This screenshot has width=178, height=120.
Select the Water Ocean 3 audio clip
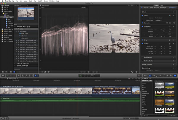[70, 100]
